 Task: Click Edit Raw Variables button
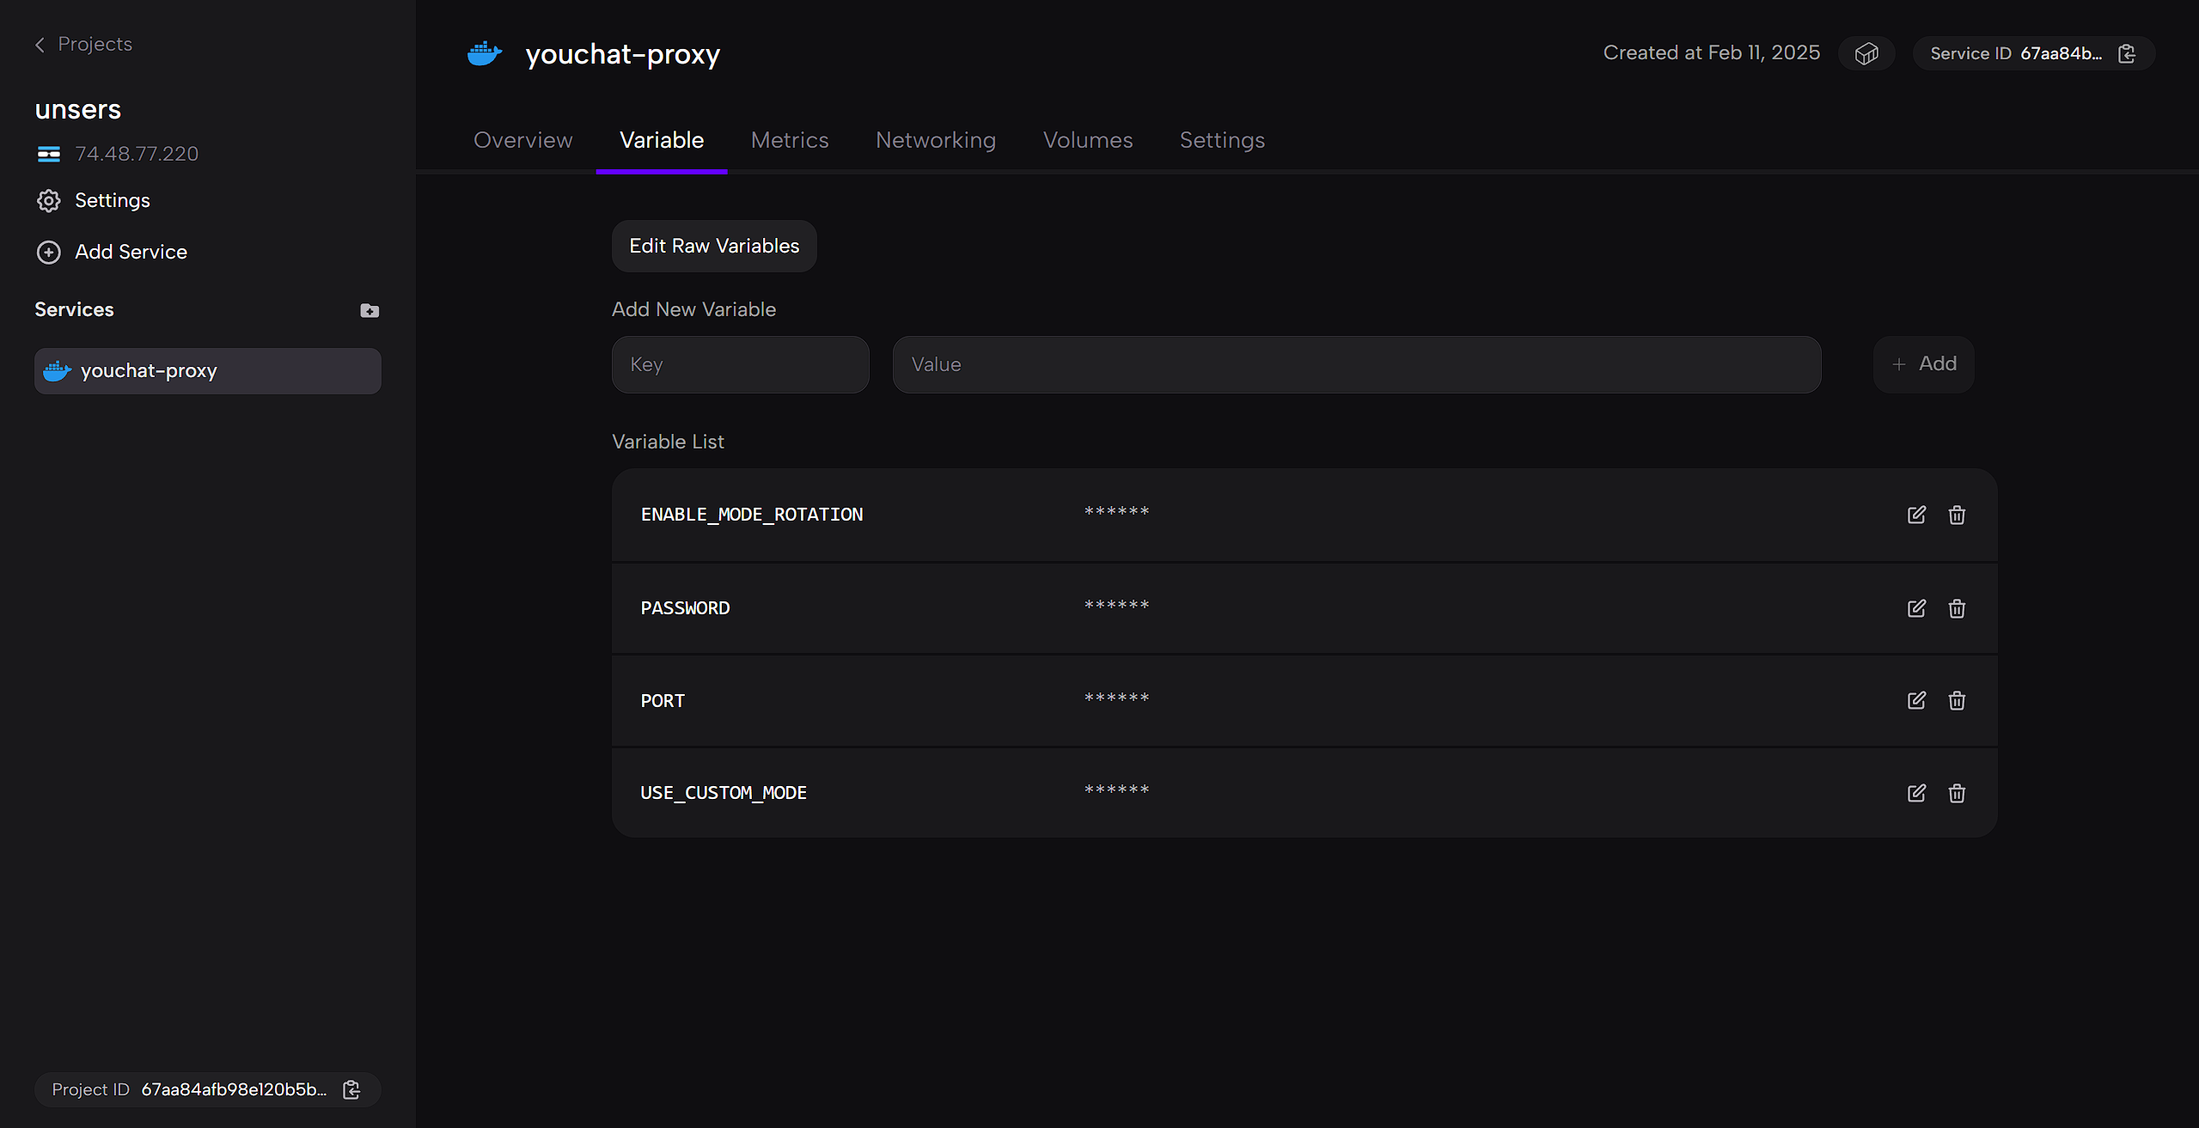coord(713,246)
